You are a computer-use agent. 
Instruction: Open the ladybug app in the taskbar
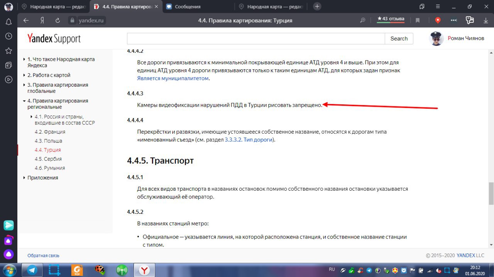tap(99, 270)
